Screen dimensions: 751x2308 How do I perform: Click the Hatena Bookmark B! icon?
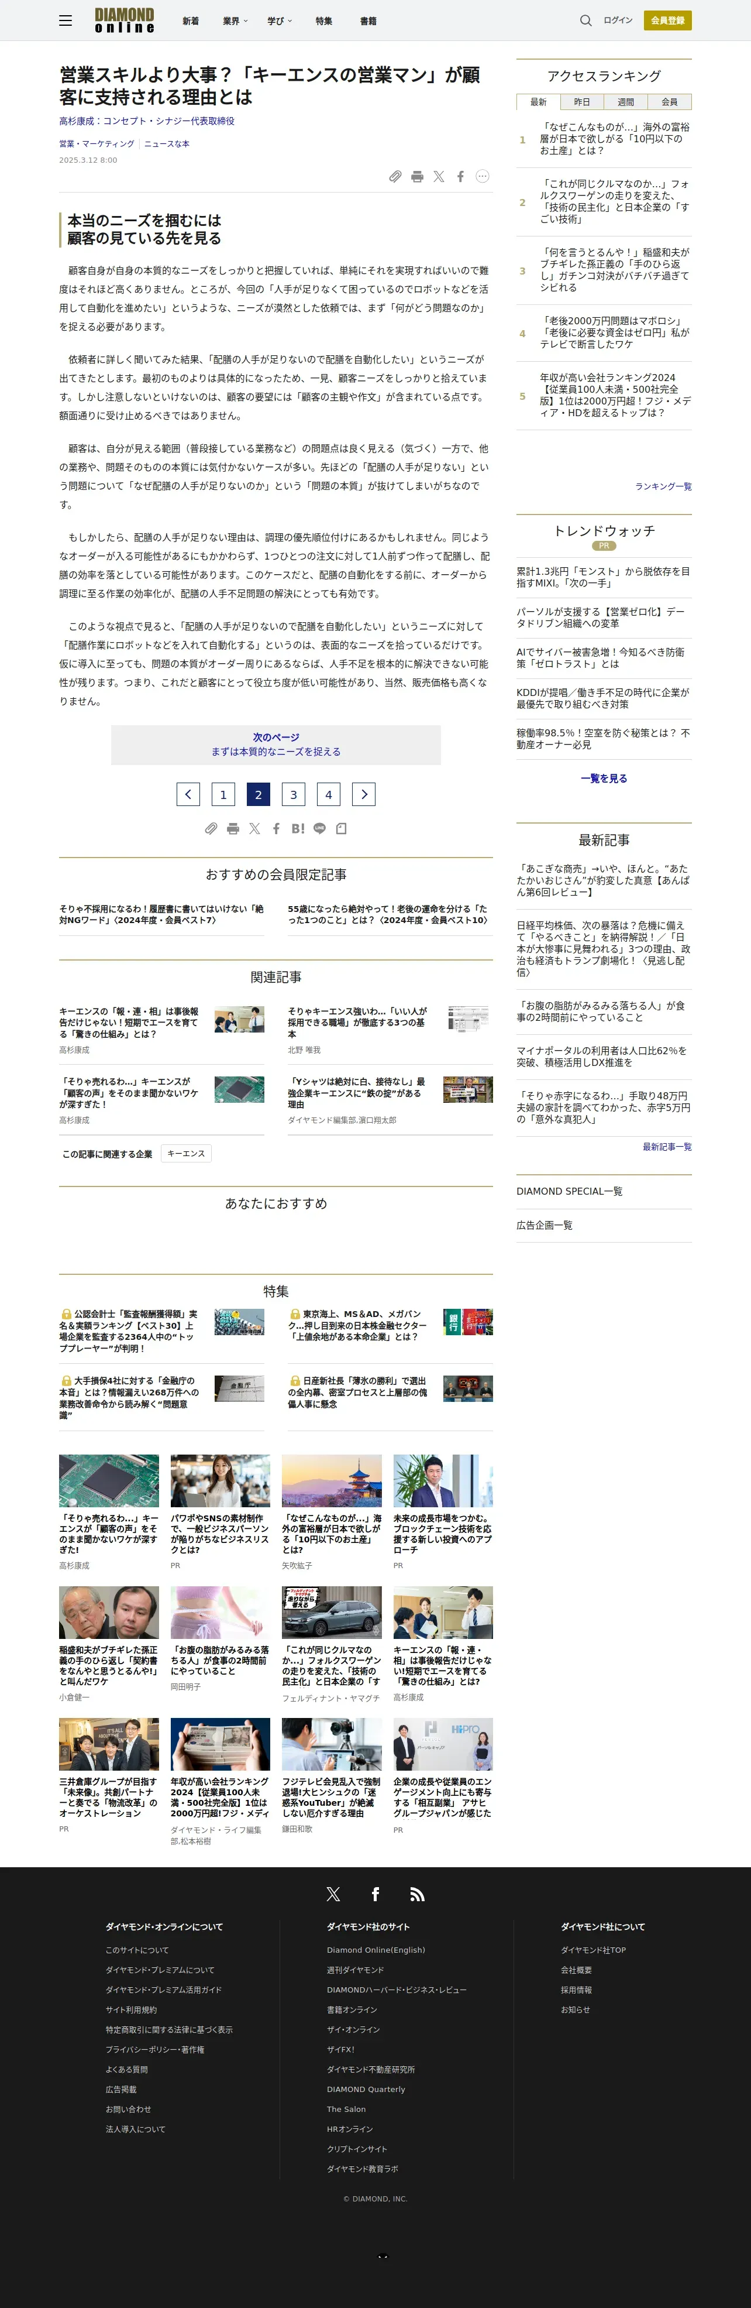[x=298, y=829]
